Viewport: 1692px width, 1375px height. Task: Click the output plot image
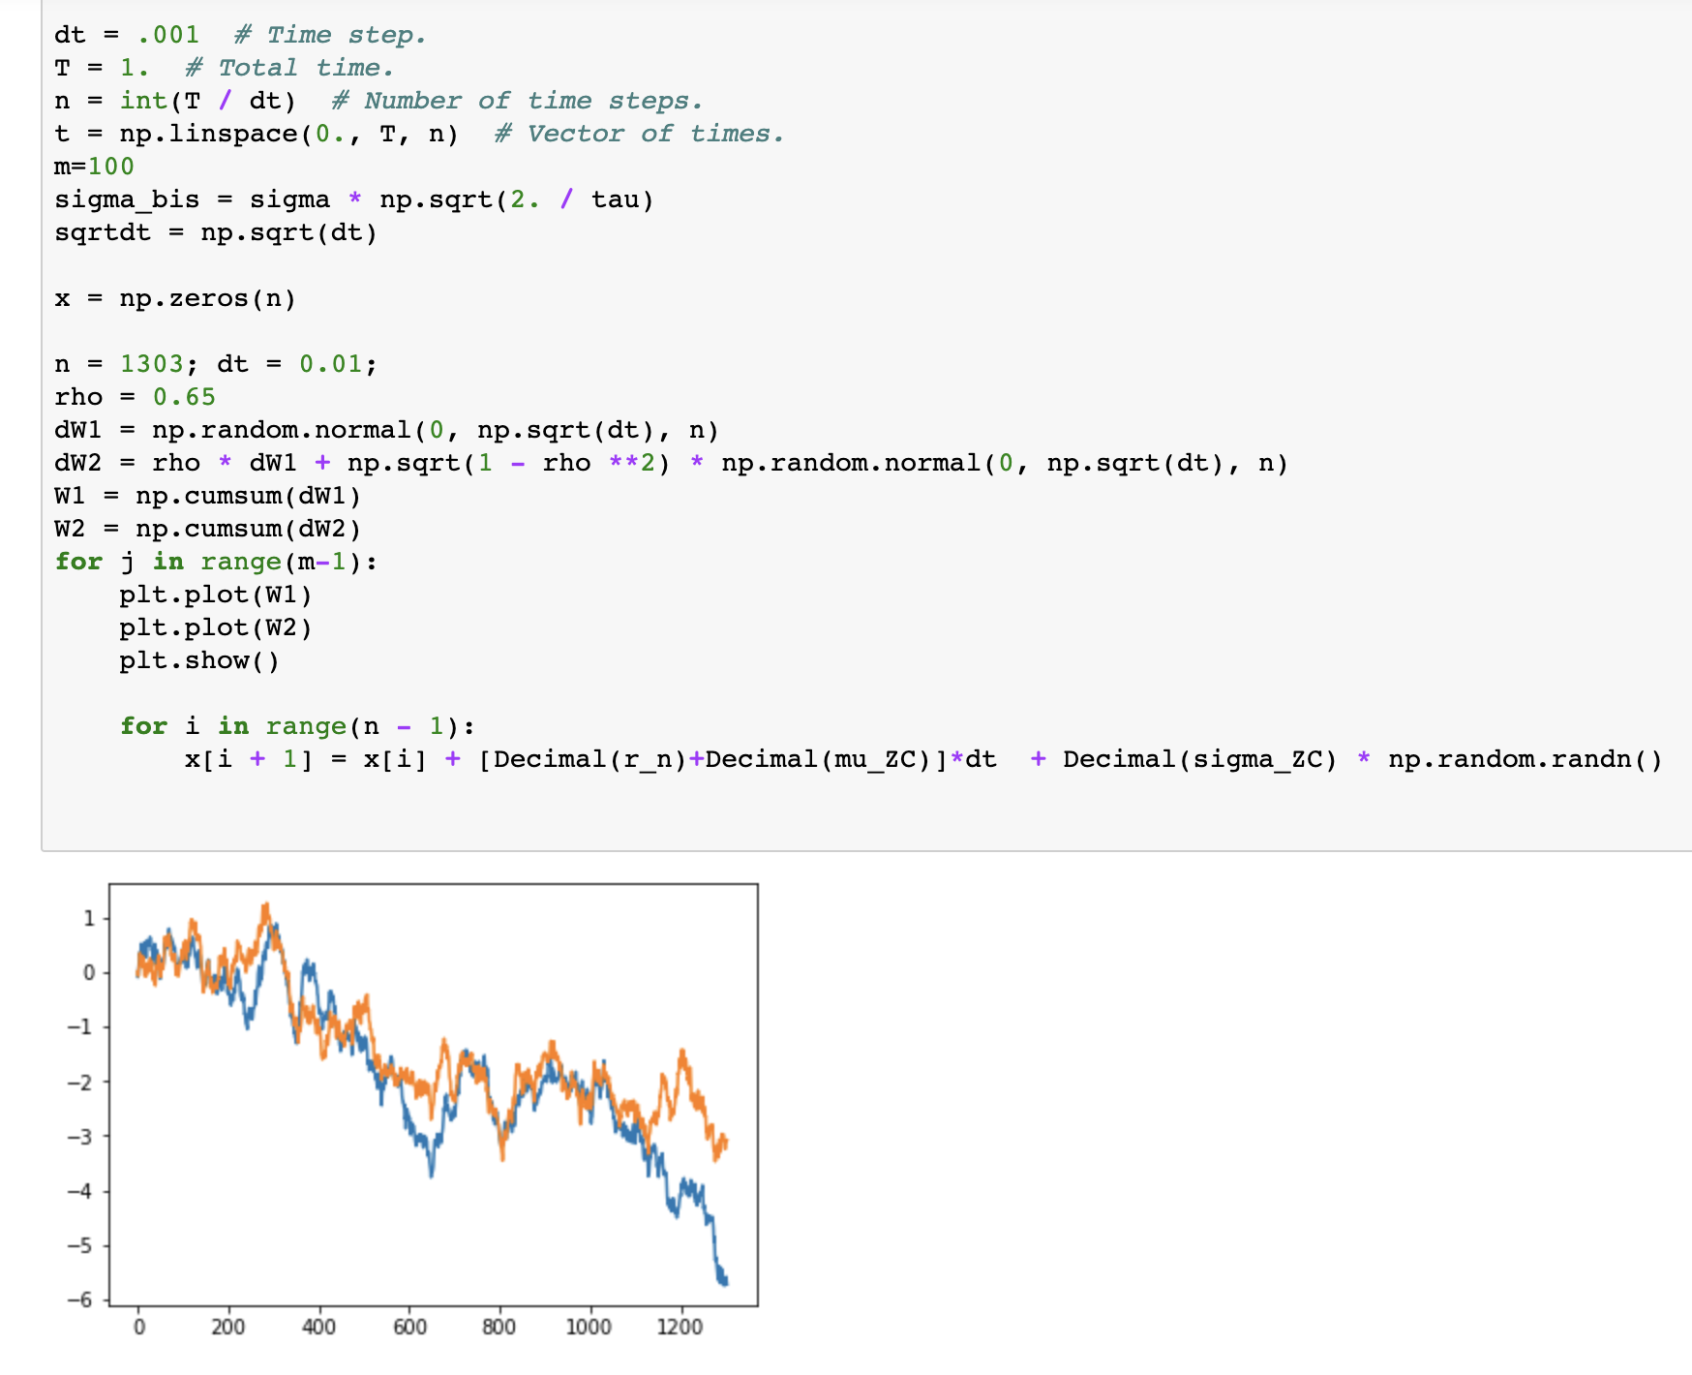(411, 1111)
